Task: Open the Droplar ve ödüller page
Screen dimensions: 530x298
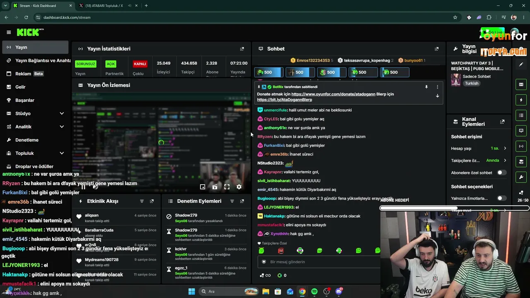Action: point(35,166)
